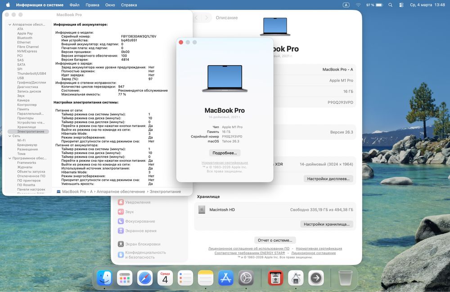Click MacBook Pro - A in path bar
450x292 pixels.
click(x=75, y=192)
